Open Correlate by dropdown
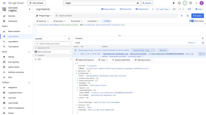 (93, 21)
